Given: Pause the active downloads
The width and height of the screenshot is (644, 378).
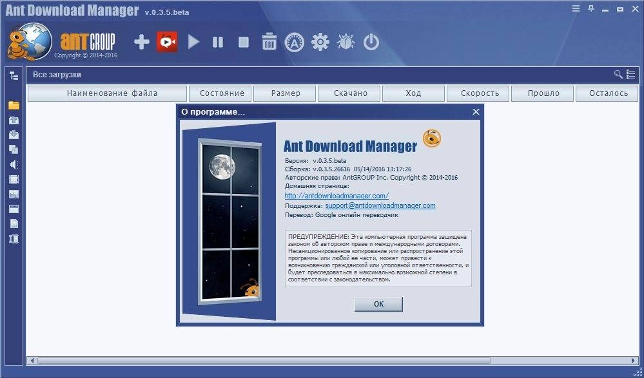Looking at the screenshot, I should pos(218,42).
